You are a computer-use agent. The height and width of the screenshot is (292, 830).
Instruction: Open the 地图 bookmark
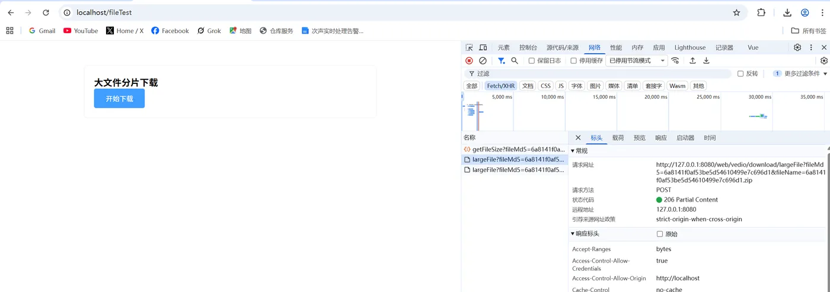point(241,31)
